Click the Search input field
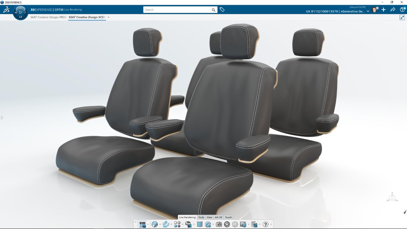This screenshot has width=407, height=229. coord(177,10)
